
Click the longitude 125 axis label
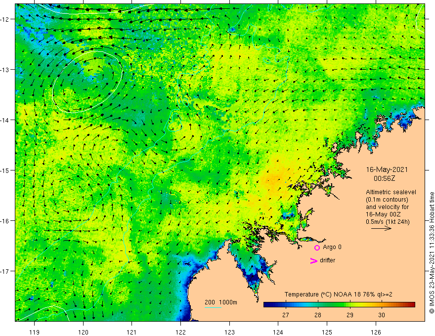(327, 332)
